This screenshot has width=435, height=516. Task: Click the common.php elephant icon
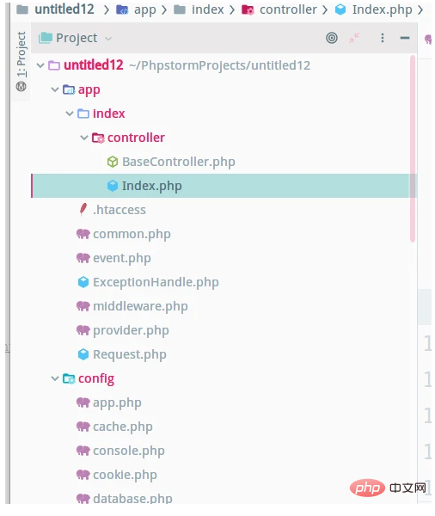(x=83, y=234)
